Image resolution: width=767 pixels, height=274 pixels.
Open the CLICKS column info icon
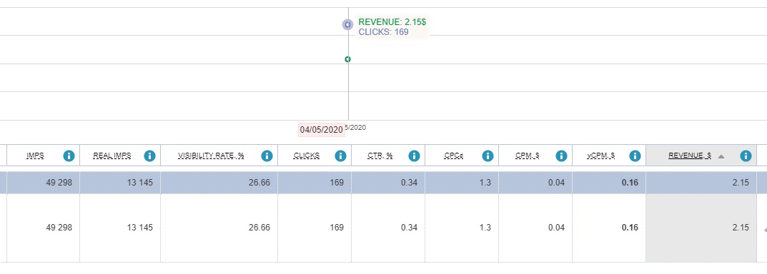[x=340, y=156]
